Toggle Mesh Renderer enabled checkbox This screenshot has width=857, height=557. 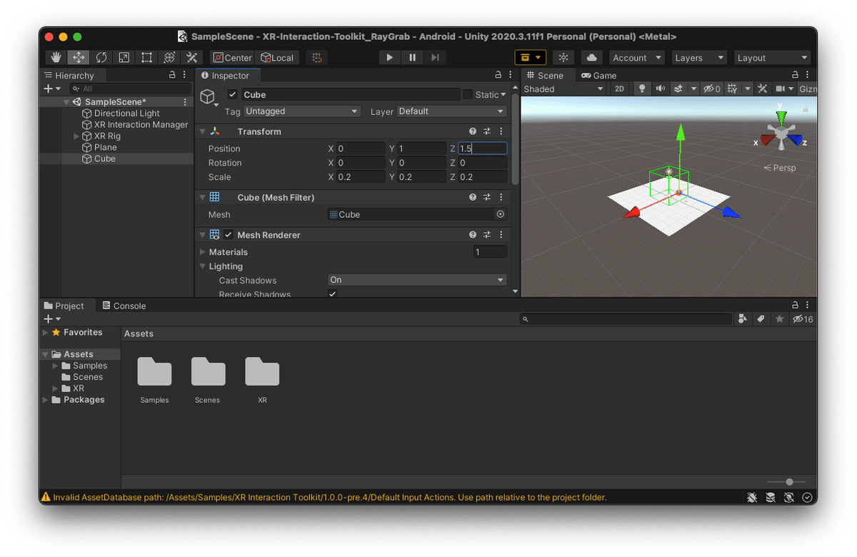[x=229, y=234]
